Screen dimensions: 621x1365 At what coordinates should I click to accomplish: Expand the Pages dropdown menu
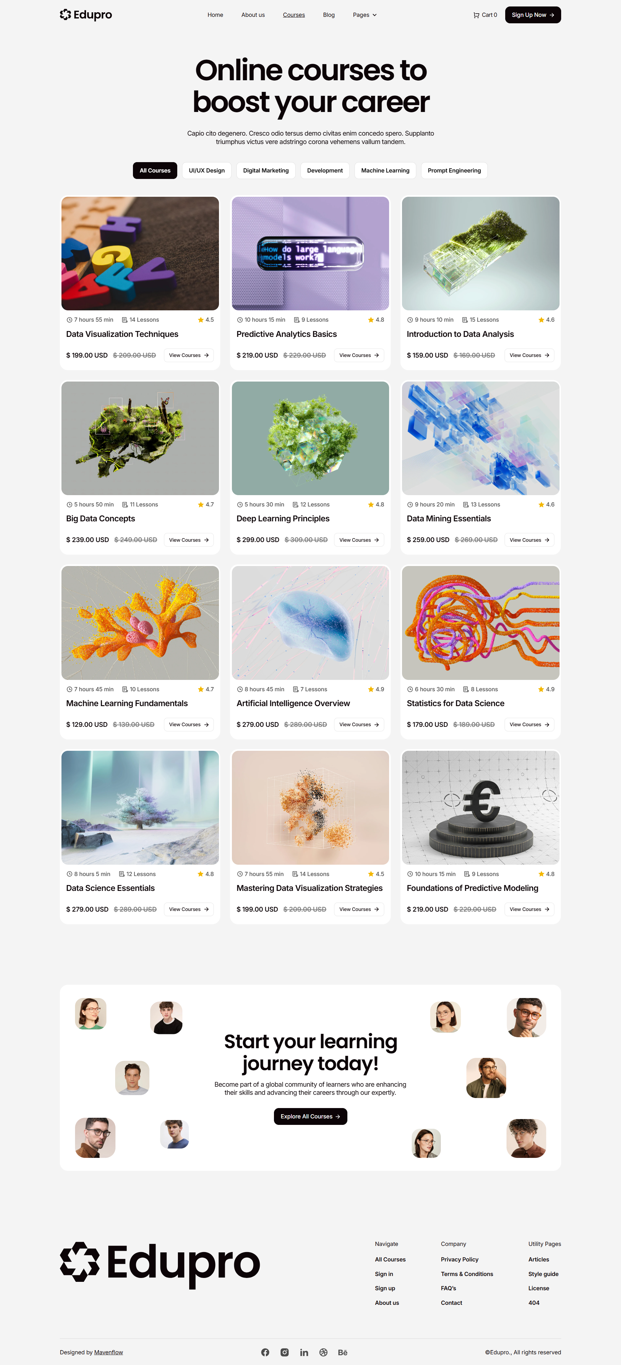point(365,15)
